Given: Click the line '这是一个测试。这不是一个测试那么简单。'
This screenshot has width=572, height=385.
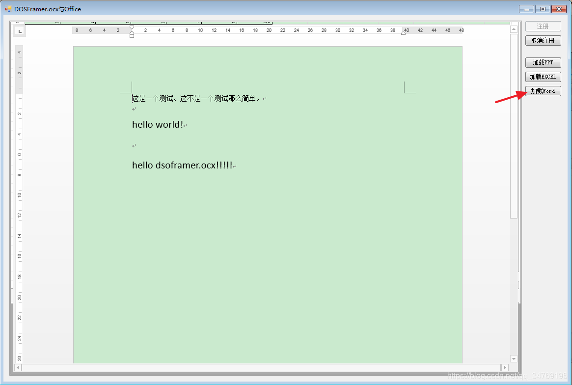Looking at the screenshot, I should pyautogui.click(x=196, y=98).
